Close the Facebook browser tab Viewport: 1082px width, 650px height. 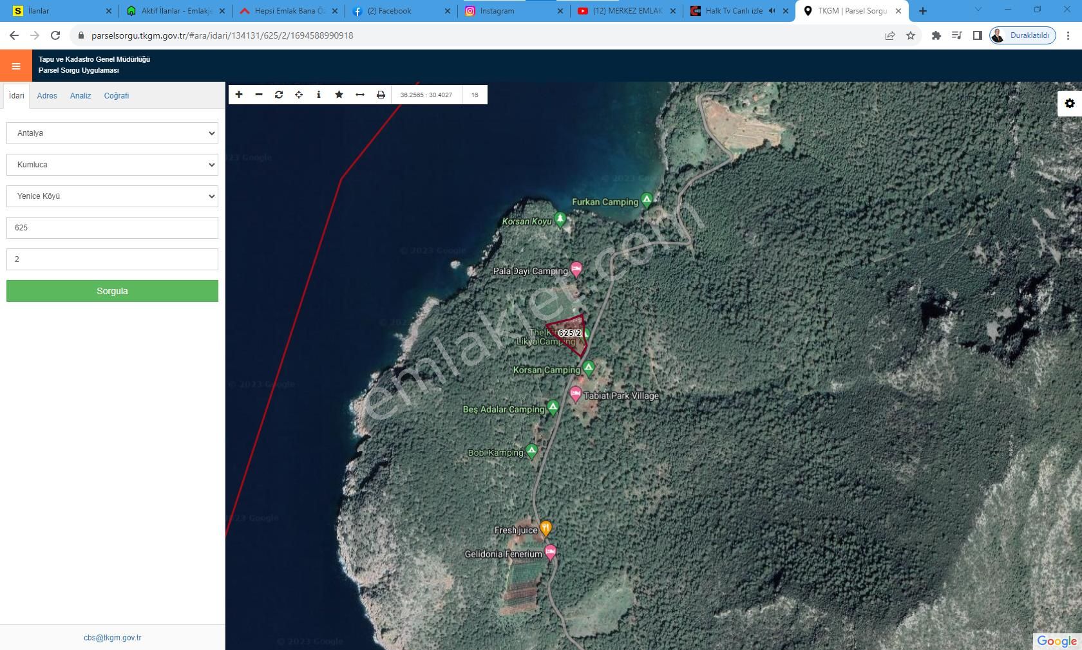pos(448,11)
